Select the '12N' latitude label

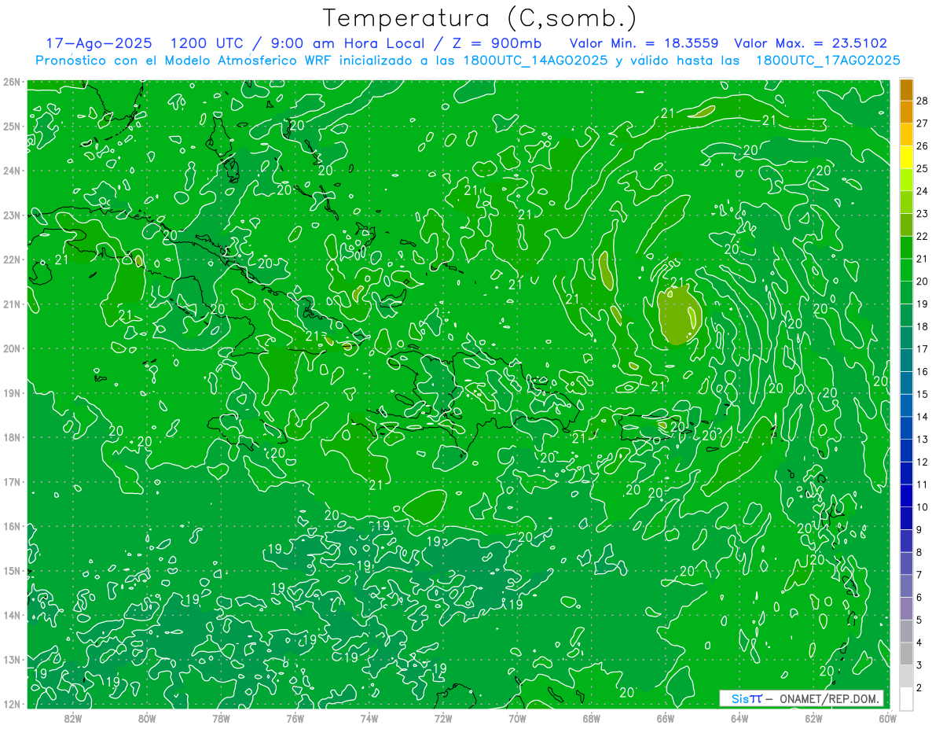click(x=12, y=704)
